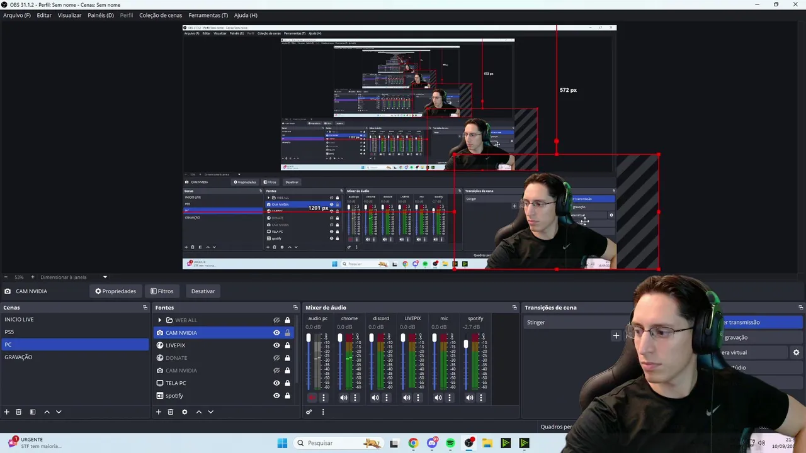Add a scene transition with plus
Viewport: 806px width, 453px height.
coord(616,335)
